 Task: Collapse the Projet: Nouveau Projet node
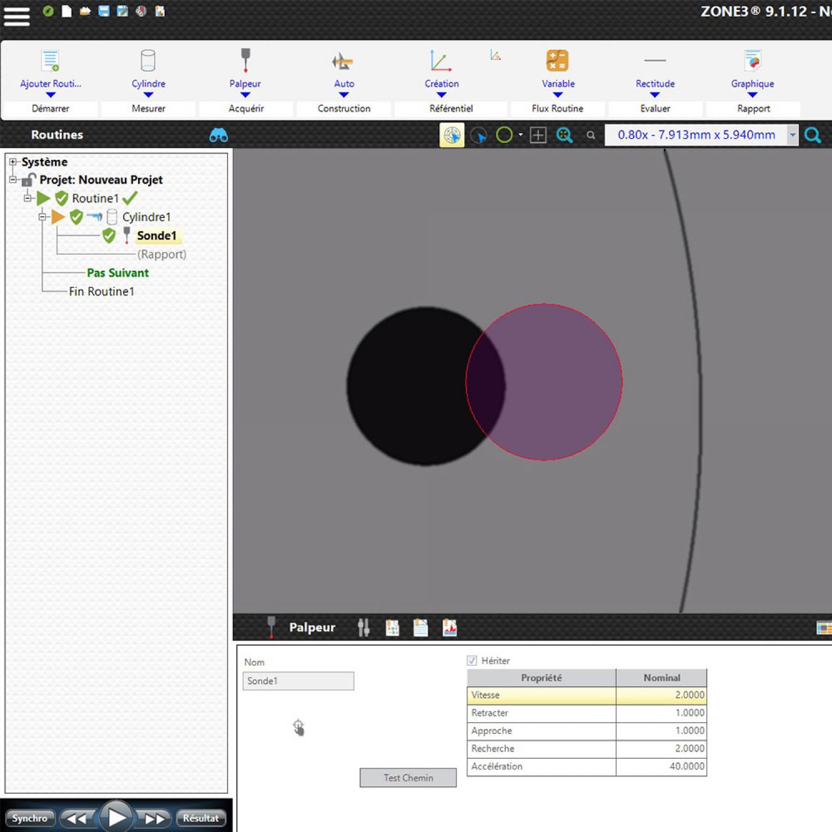(13, 180)
